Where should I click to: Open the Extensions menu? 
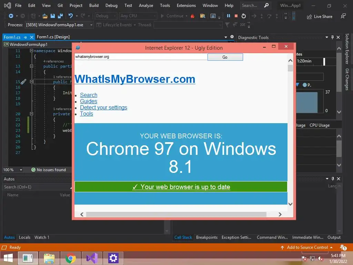(x=186, y=6)
